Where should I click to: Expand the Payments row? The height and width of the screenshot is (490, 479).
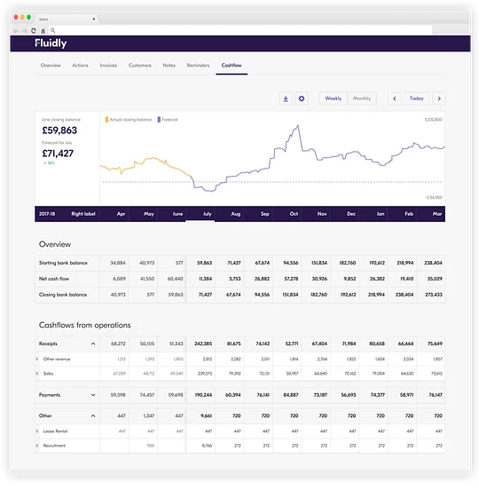point(93,395)
